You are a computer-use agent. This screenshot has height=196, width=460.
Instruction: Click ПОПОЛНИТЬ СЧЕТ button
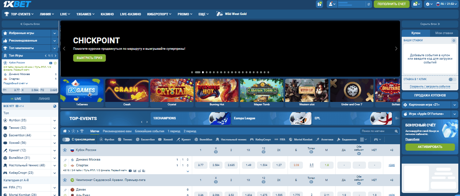point(392,4)
